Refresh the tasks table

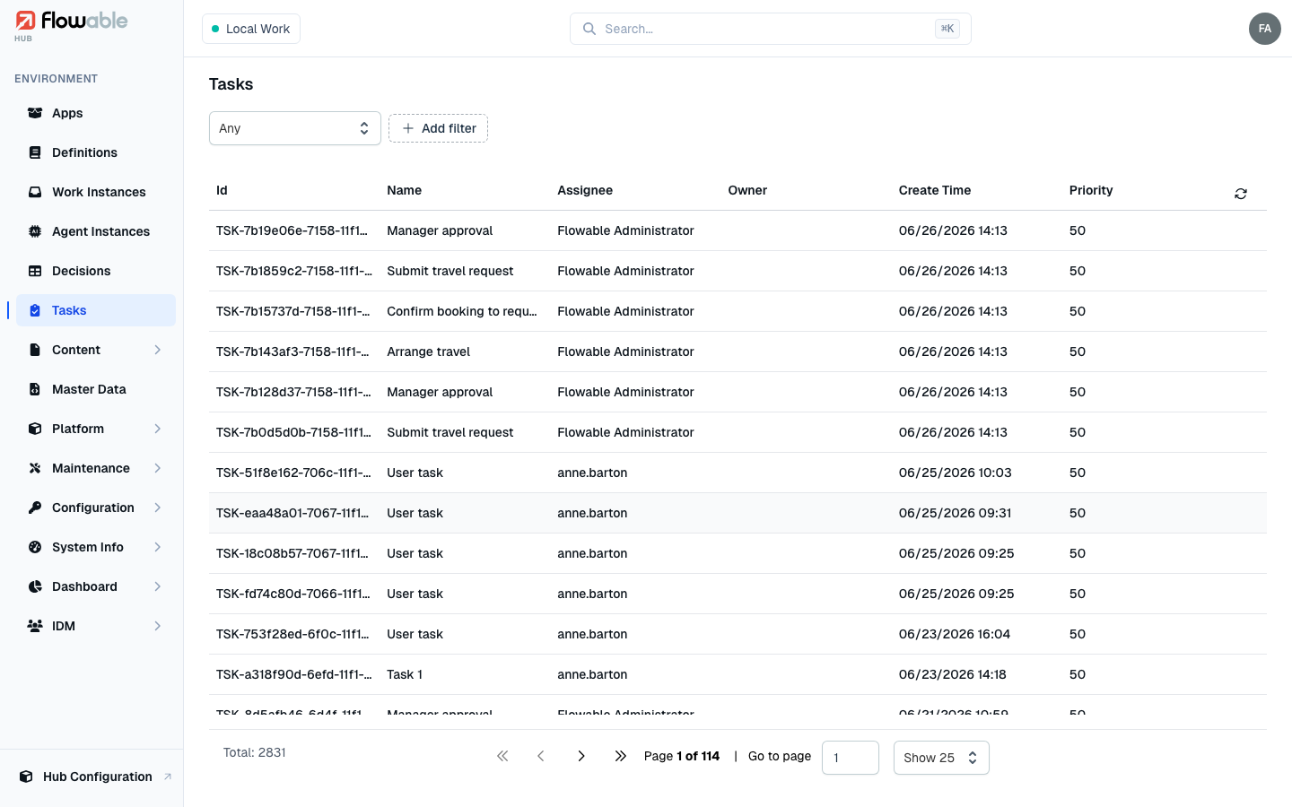click(1241, 194)
